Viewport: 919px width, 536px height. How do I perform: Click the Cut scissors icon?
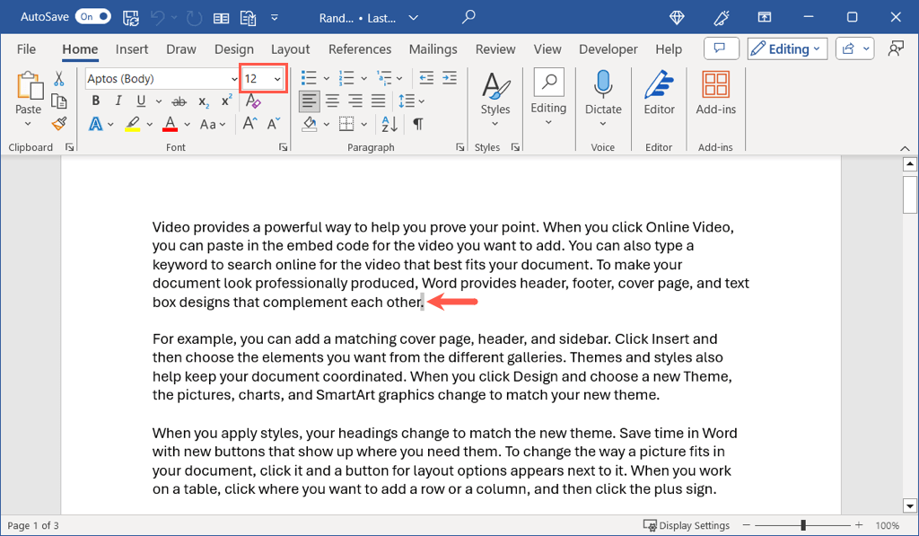coord(59,79)
